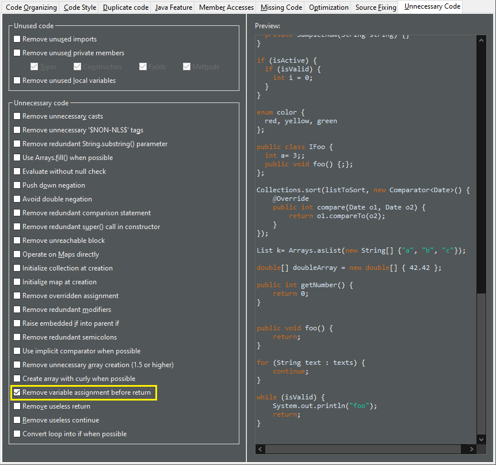The height and width of the screenshot is (465, 496).
Task: Enable Initialize collection at creation
Action: [x=17, y=268]
